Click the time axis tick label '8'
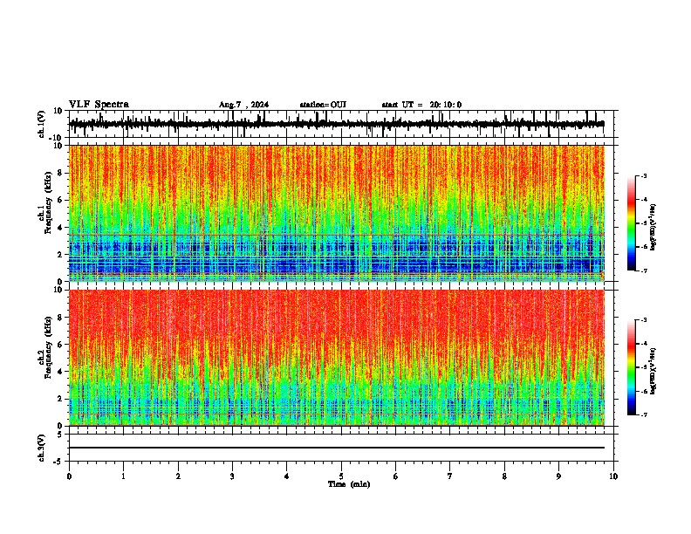691x534 pixels. point(504,476)
